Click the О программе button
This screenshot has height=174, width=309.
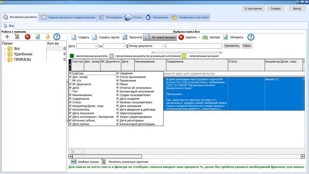coord(253,9)
